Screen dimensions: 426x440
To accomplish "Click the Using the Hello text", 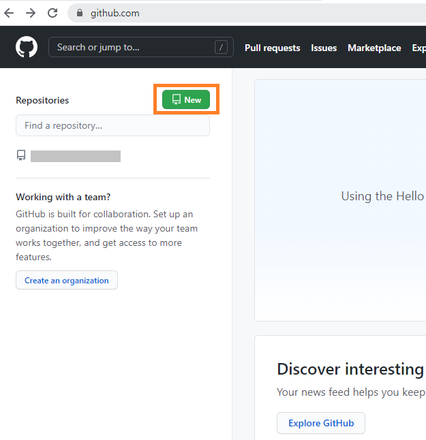I will click(382, 196).
